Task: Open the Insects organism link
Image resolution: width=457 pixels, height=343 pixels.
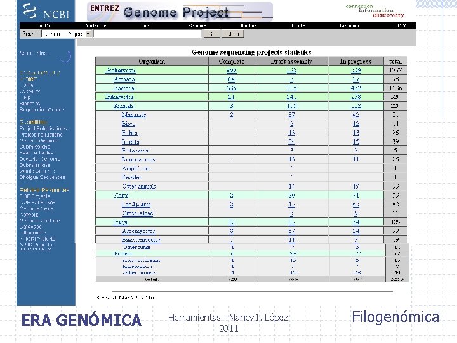Action: coord(130,142)
